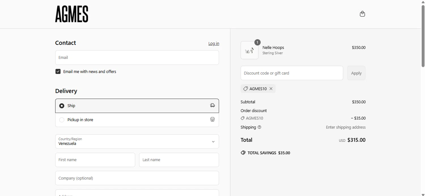This screenshot has height=196, width=425.
Task: Click the Order discount label
Action: click(x=254, y=110)
